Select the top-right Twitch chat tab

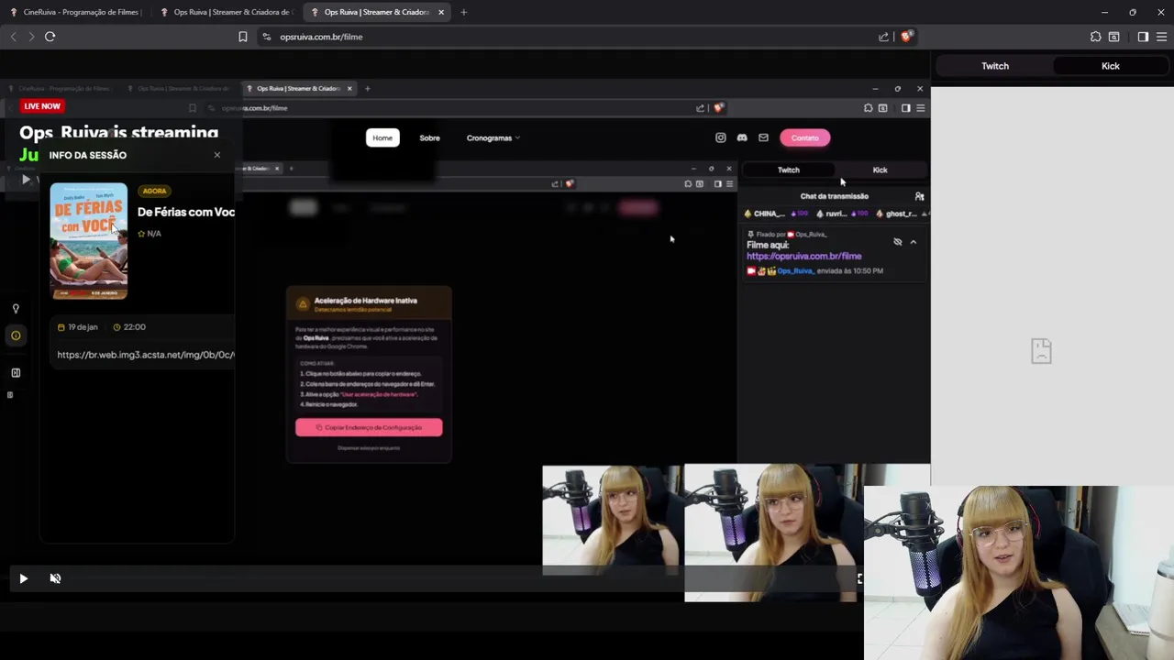pyautogui.click(x=995, y=66)
